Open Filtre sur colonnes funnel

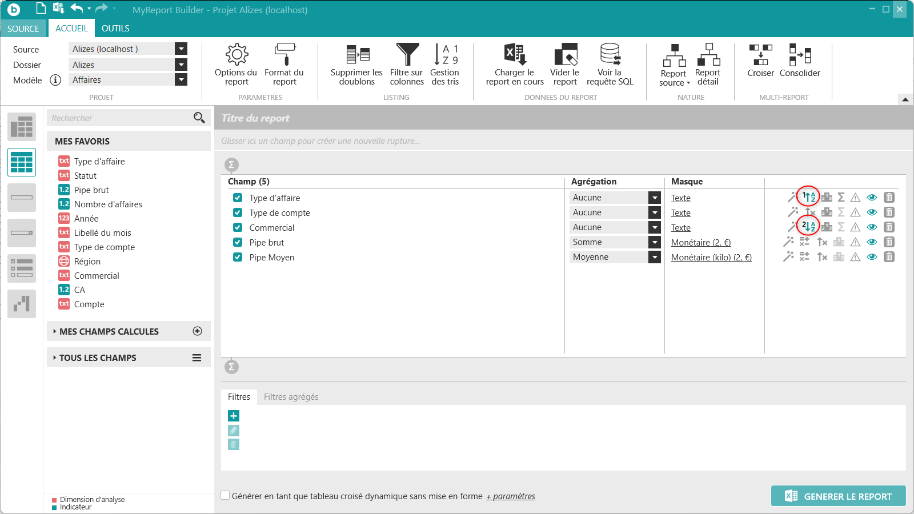[407, 64]
